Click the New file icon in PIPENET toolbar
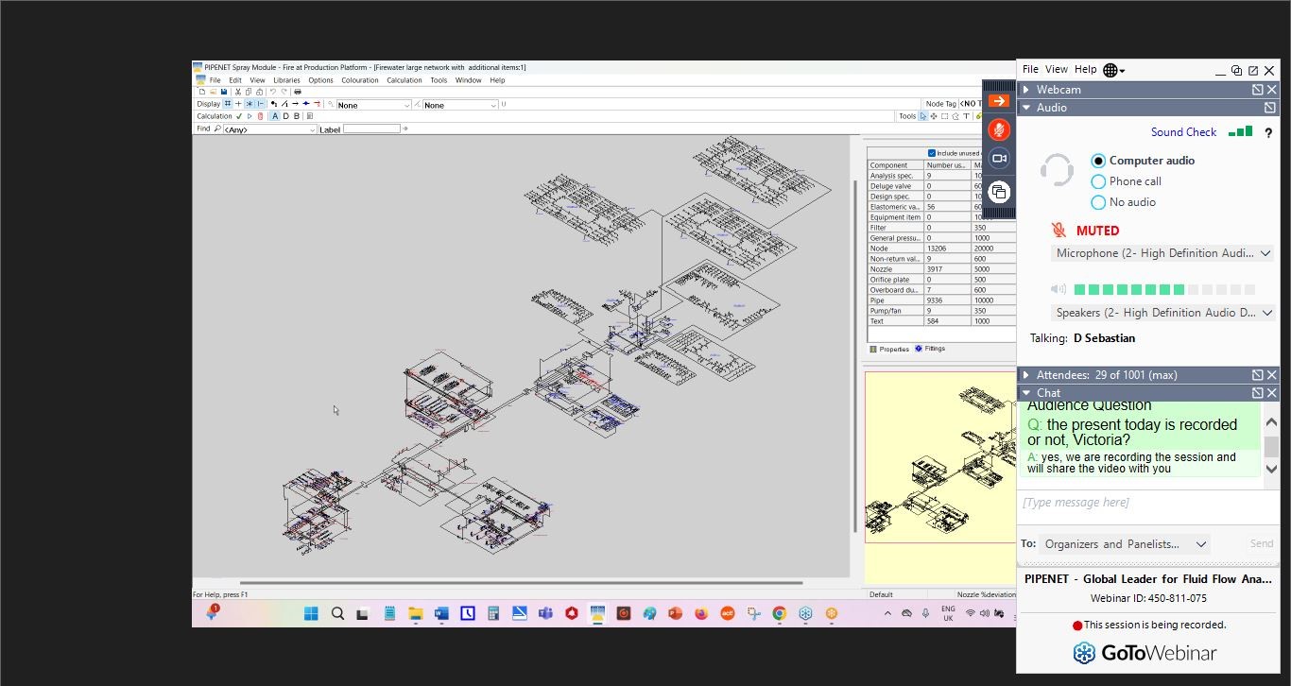 coord(201,92)
